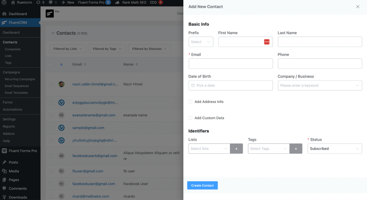Click avatar icon for yfruftsfcyjlmqkgfq contact
This screenshot has width=367, height=200.
[x=61, y=140]
